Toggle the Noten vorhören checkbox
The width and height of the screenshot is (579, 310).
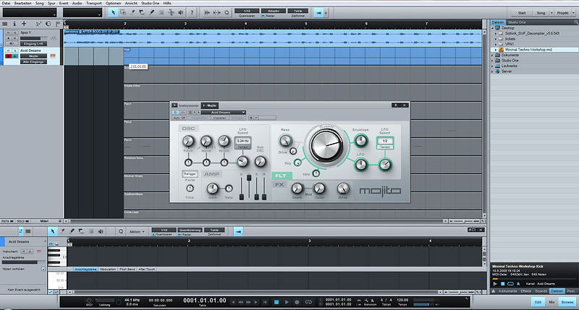[x=43, y=269]
